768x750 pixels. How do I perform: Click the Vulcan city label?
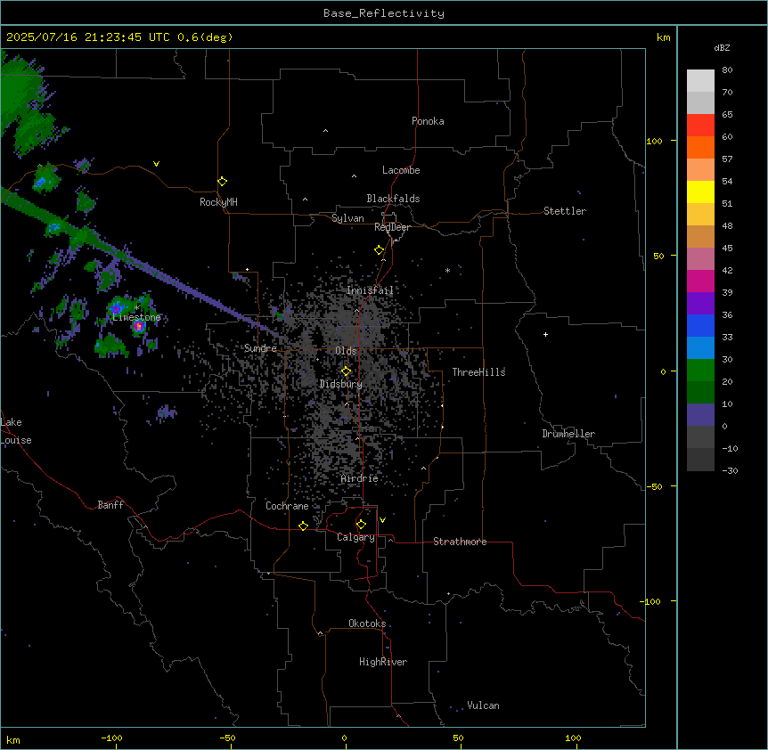pyautogui.click(x=483, y=705)
